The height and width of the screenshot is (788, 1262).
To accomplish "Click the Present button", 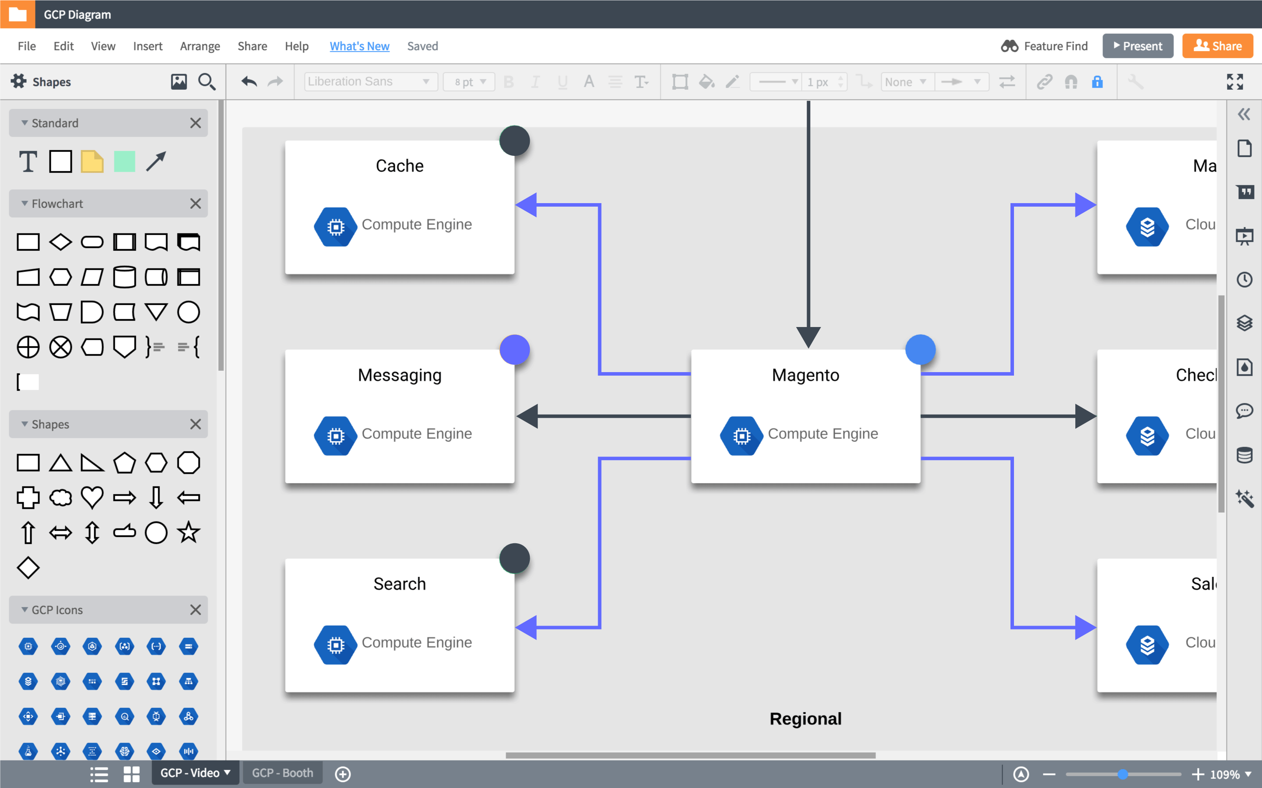I will click(1138, 46).
